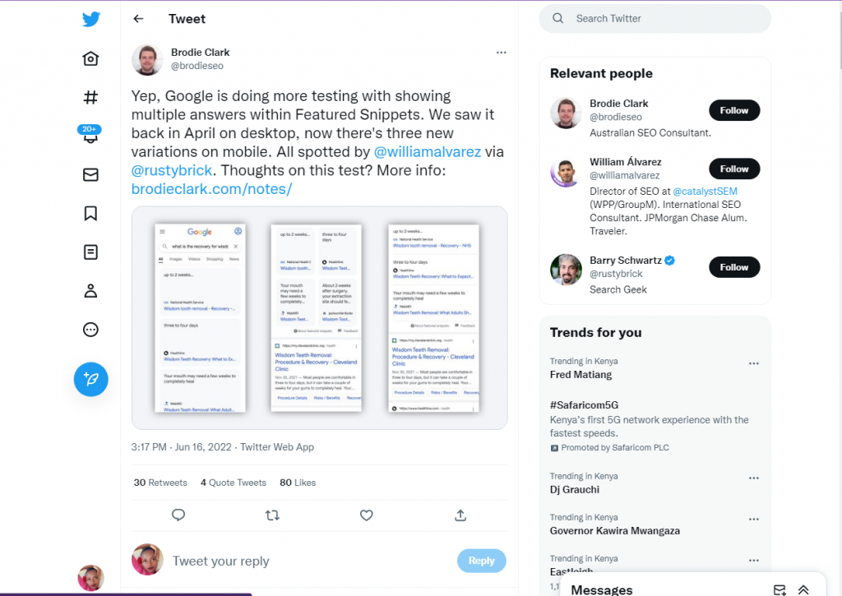Like the tweet with heart icon
842x596 pixels.
(366, 515)
